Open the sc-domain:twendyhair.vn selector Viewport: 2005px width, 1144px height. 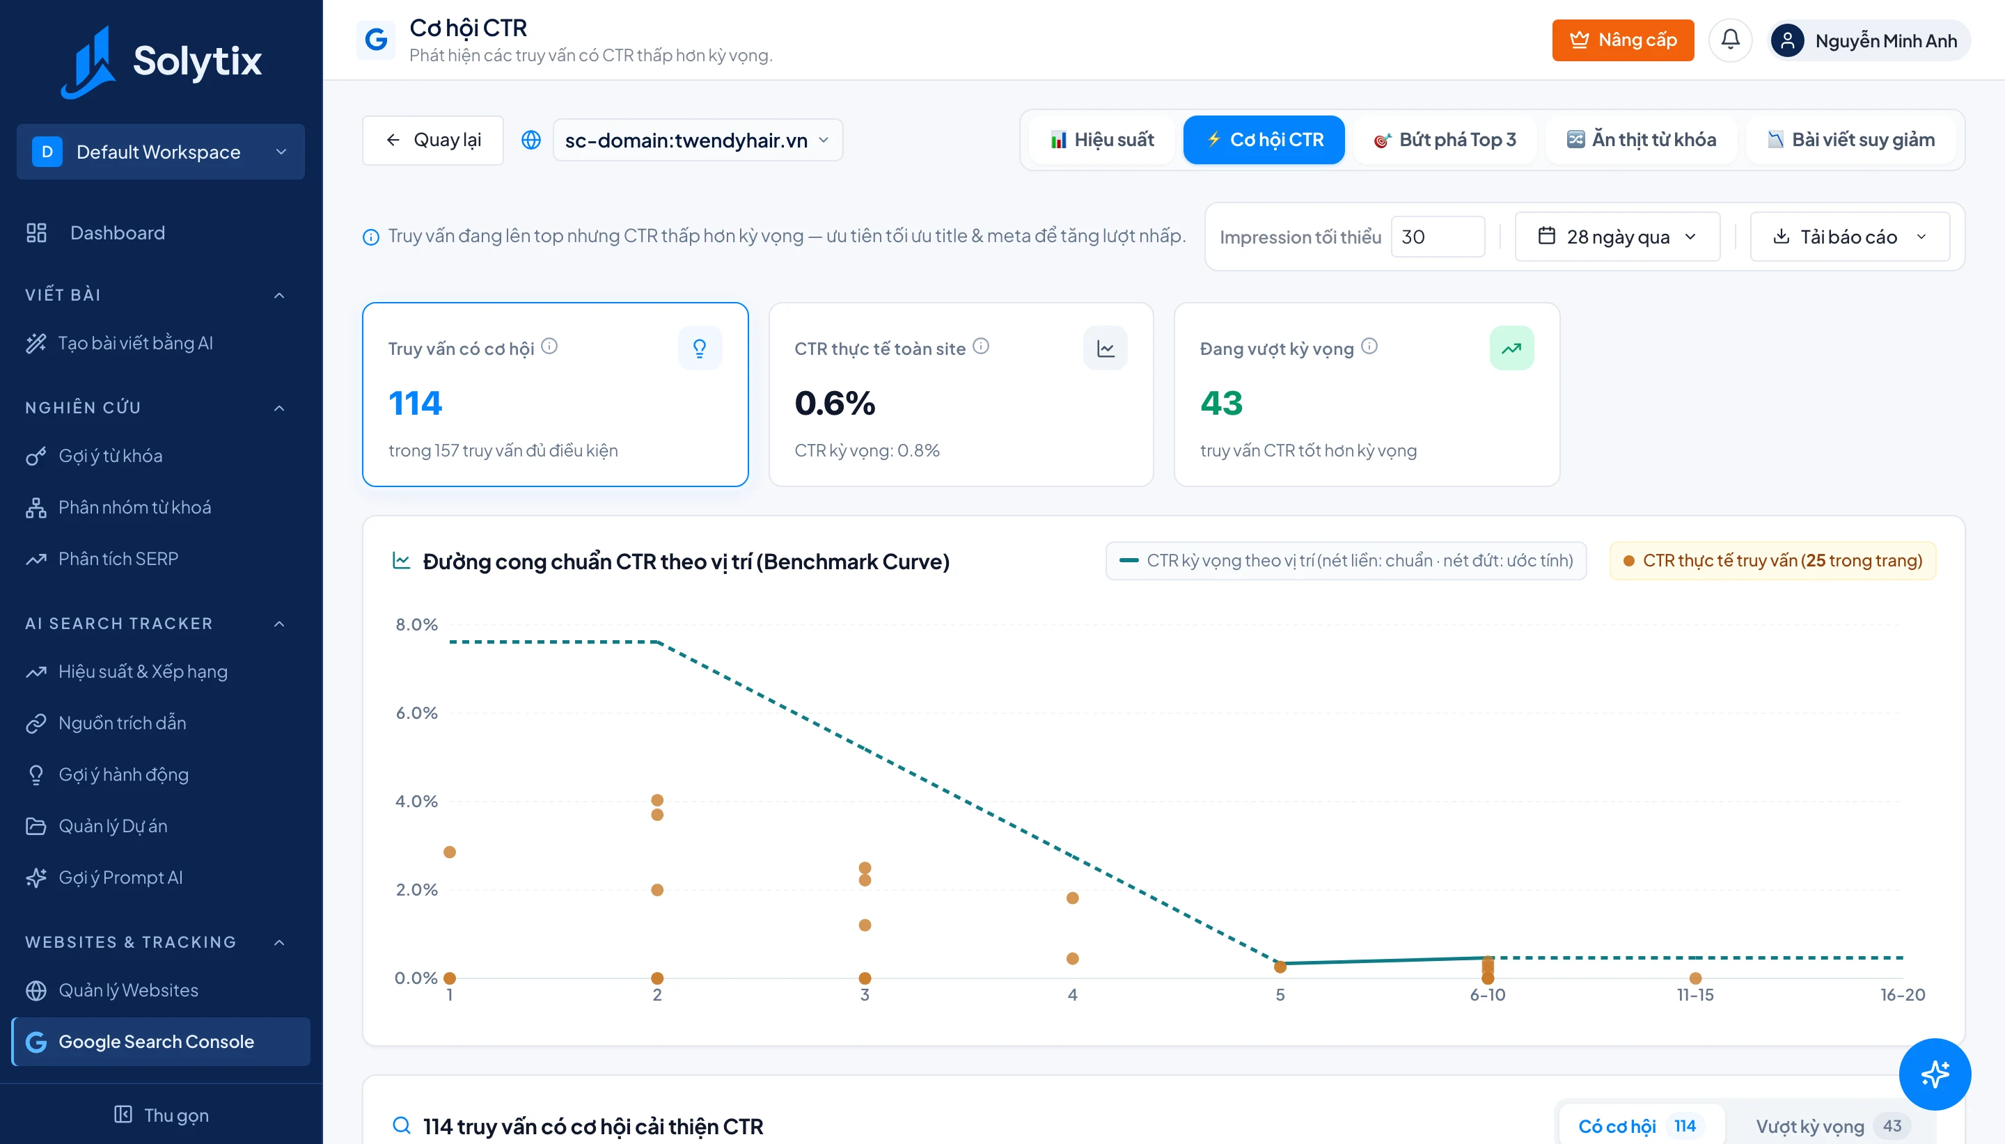point(698,140)
